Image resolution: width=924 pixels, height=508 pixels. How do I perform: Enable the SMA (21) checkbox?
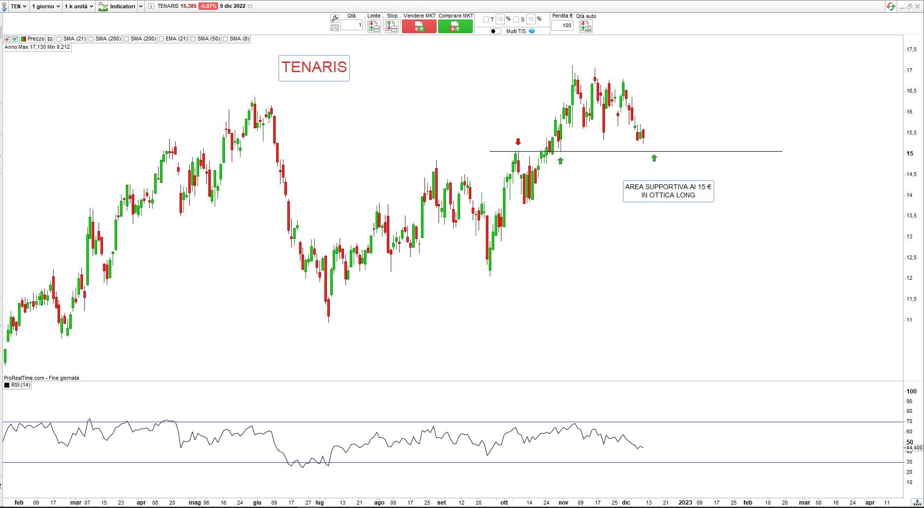59,39
